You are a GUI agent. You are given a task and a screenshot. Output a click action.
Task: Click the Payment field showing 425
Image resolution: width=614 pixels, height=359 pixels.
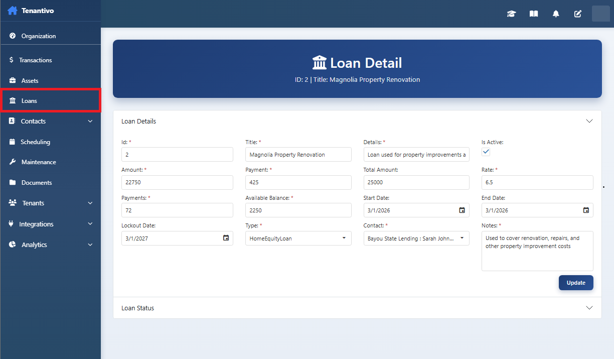(x=298, y=182)
